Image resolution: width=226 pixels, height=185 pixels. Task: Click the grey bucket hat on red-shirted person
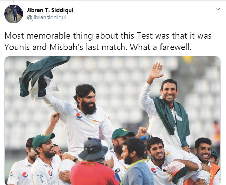point(93,148)
